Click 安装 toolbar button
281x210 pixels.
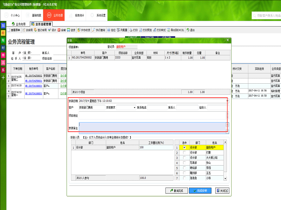click(62, 30)
